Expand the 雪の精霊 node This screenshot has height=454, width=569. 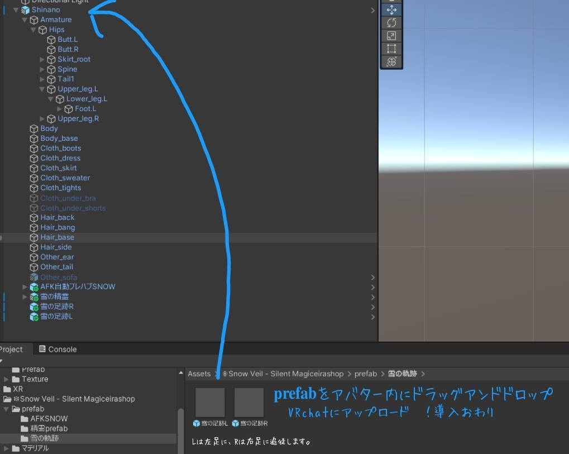tap(25, 297)
